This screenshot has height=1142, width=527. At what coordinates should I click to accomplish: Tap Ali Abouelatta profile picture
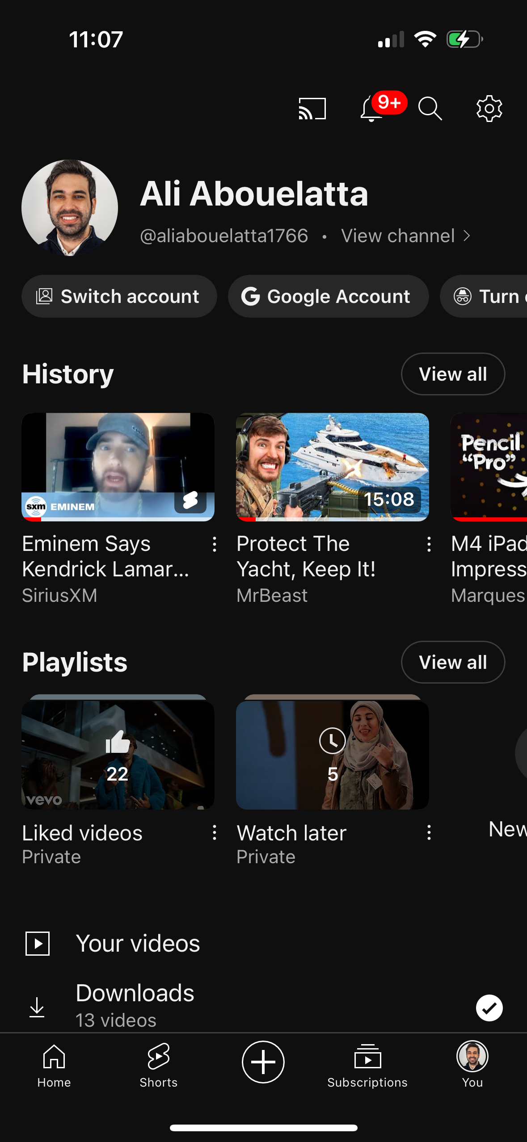(x=70, y=208)
